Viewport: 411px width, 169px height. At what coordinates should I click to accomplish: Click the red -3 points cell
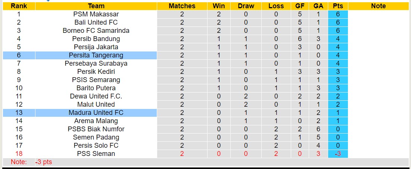[x=338, y=154]
